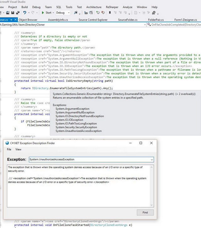
Task: Switch to the Object Browser tab
Action: coord(28,20)
